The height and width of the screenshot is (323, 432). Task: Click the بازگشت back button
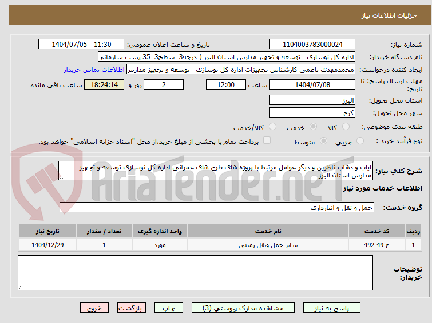(132, 308)
